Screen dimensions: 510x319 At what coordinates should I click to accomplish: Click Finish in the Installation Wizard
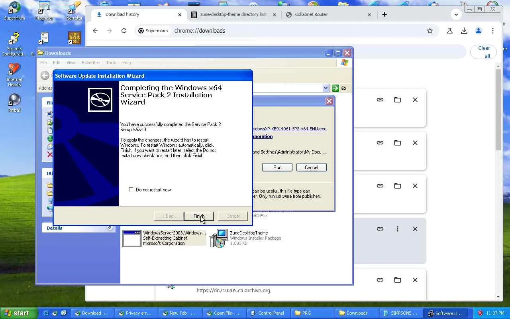[x=199, y=216]
